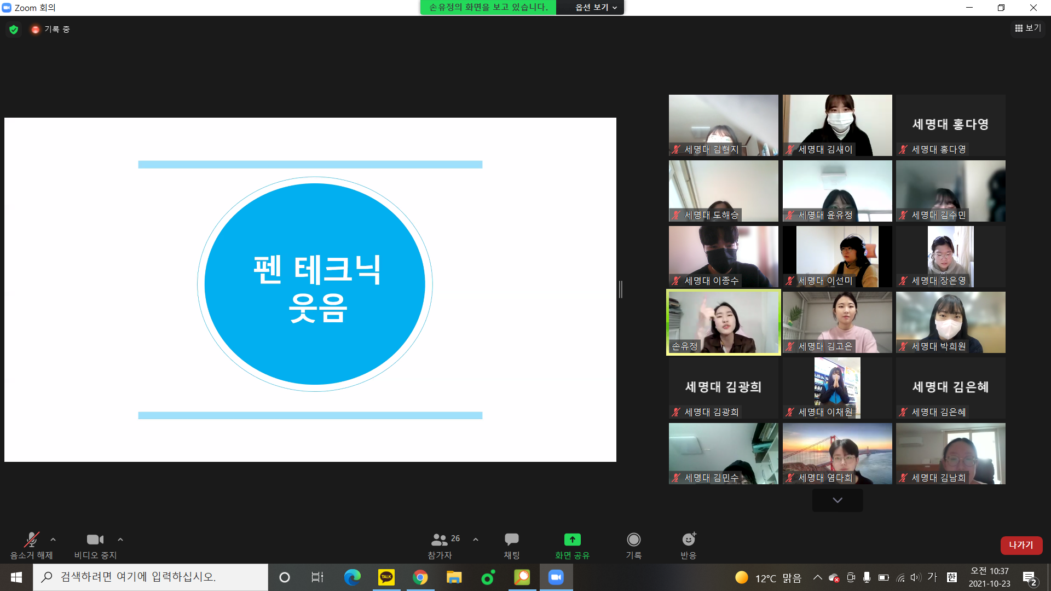Select 세명대 장은영 video tile
Image resolution: width=1051 pixels, height=591 pixels.
pos(951,257)
